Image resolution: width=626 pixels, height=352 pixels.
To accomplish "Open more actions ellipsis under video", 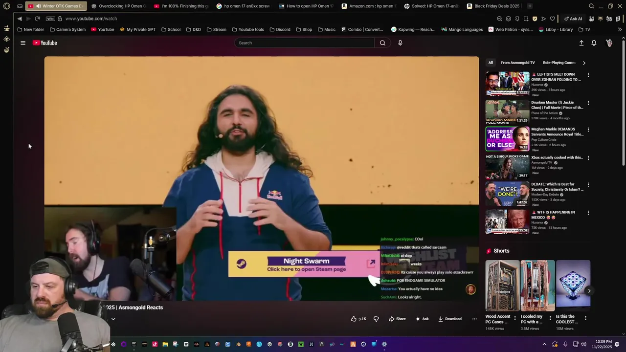I will [x=474, y=319].
